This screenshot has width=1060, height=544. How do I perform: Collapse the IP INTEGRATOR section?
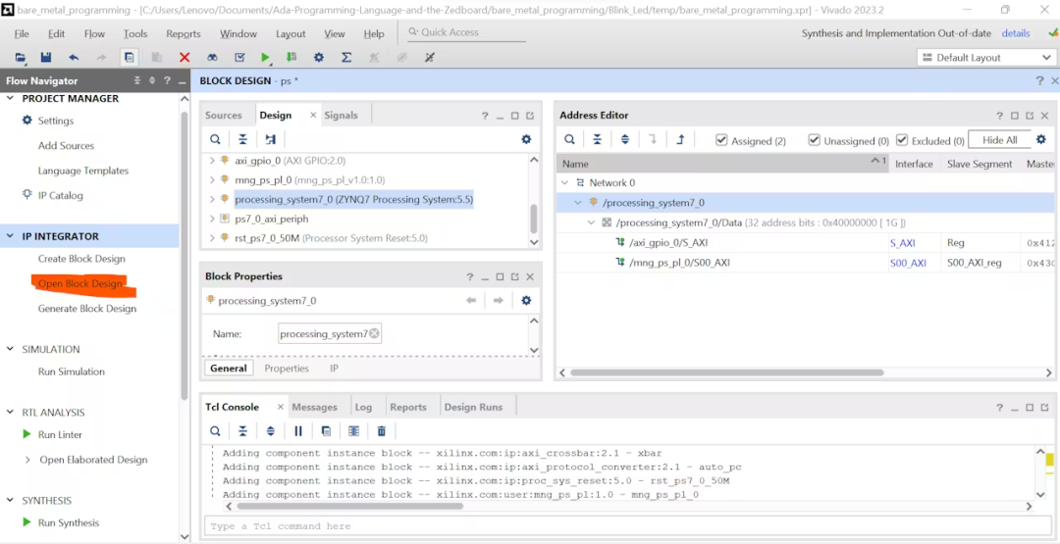coord(10,236)
